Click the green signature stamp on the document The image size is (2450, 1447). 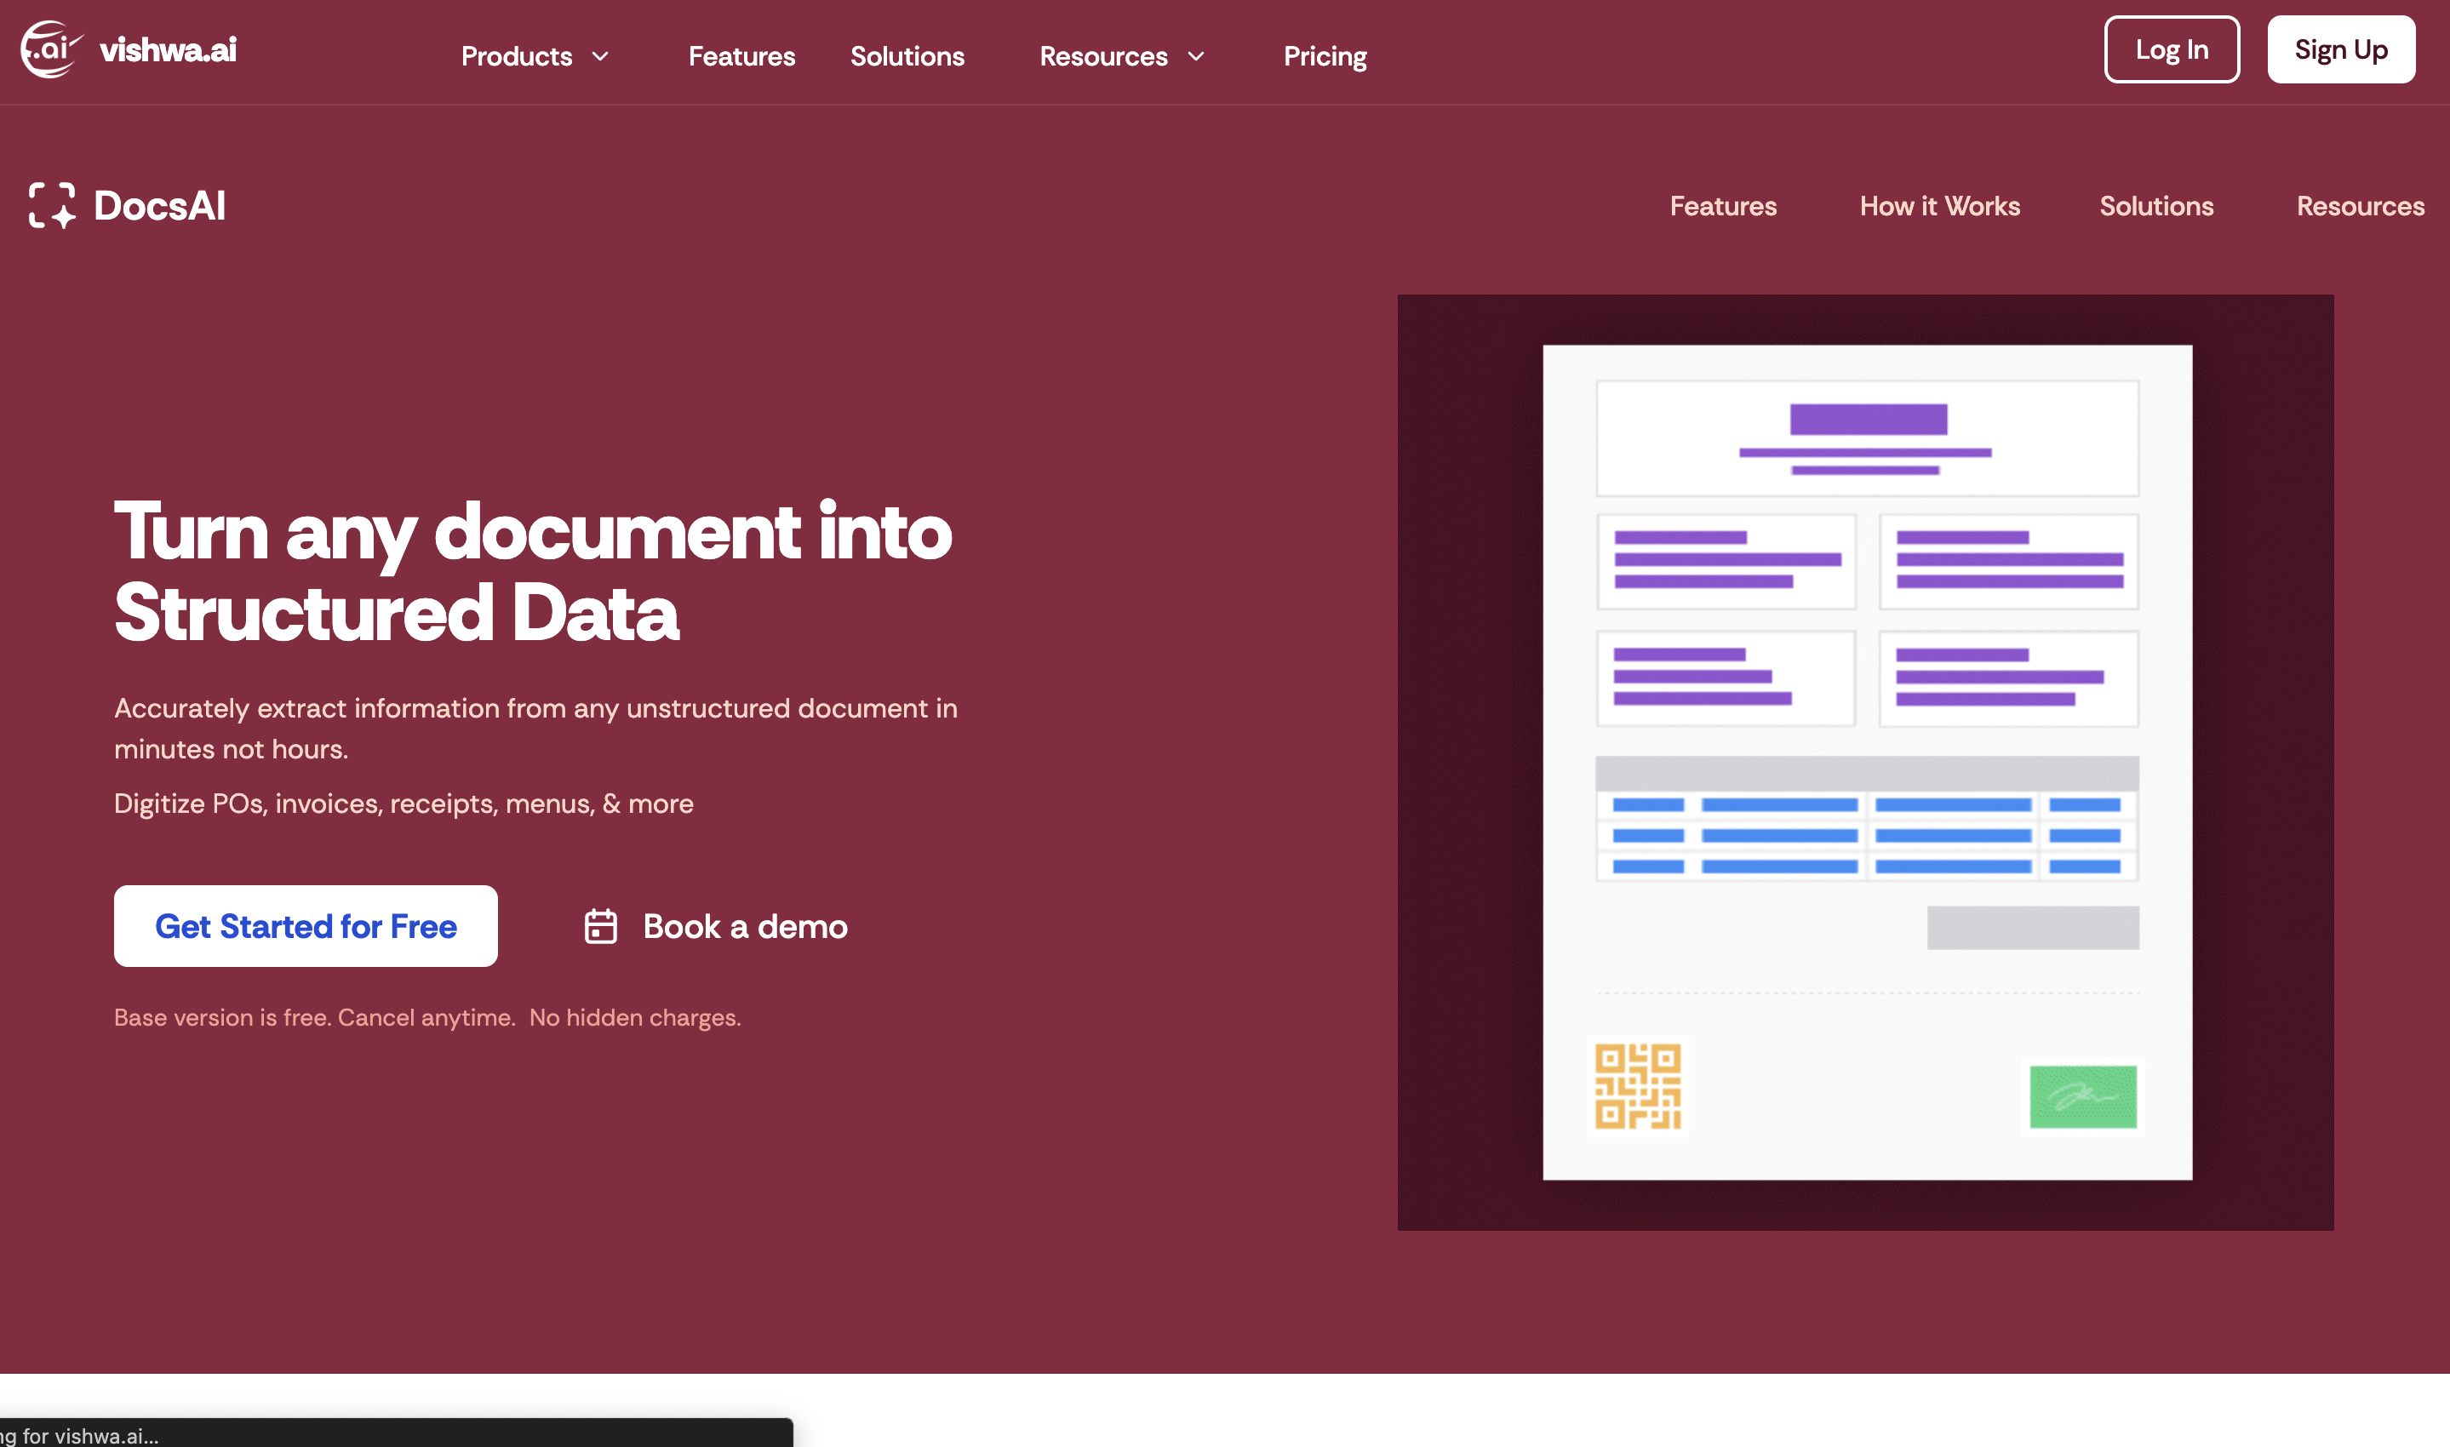click(2082, 1097)
